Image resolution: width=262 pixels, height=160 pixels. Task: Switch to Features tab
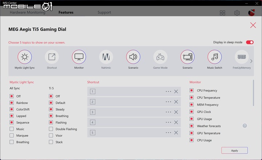66,12
